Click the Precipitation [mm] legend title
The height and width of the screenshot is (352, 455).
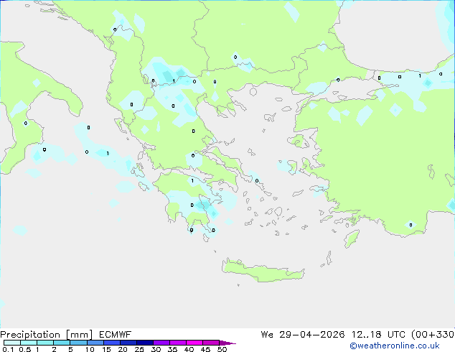(x=46, y=334)
